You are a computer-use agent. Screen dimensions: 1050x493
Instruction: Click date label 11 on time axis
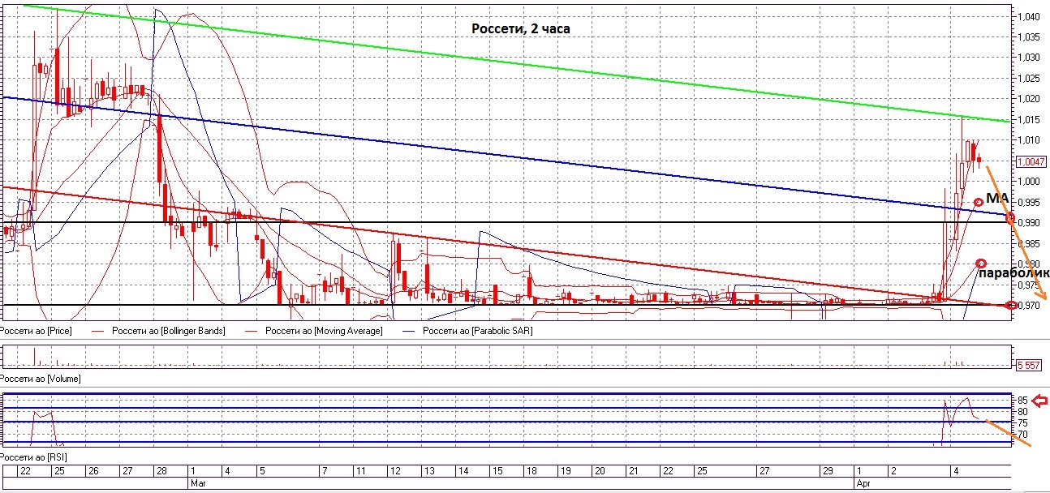pyautogui.click(x=361, y=471)
